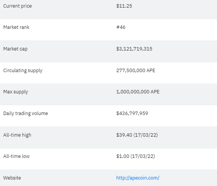
Task: Select the 277,500,000 APE value
Action: click(136, 71)
